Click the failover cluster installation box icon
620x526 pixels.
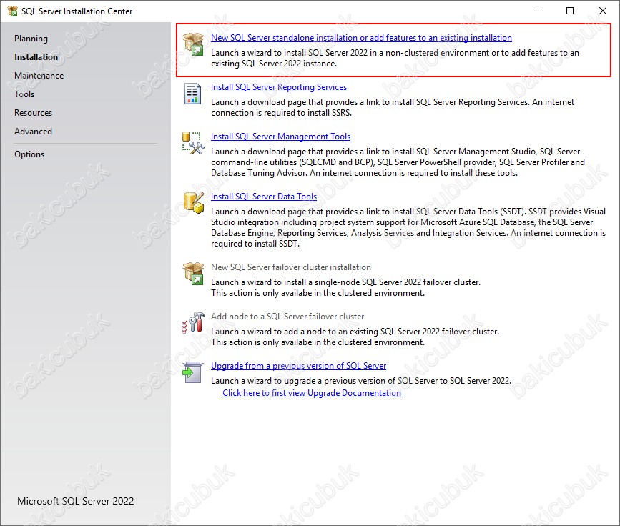193,274
